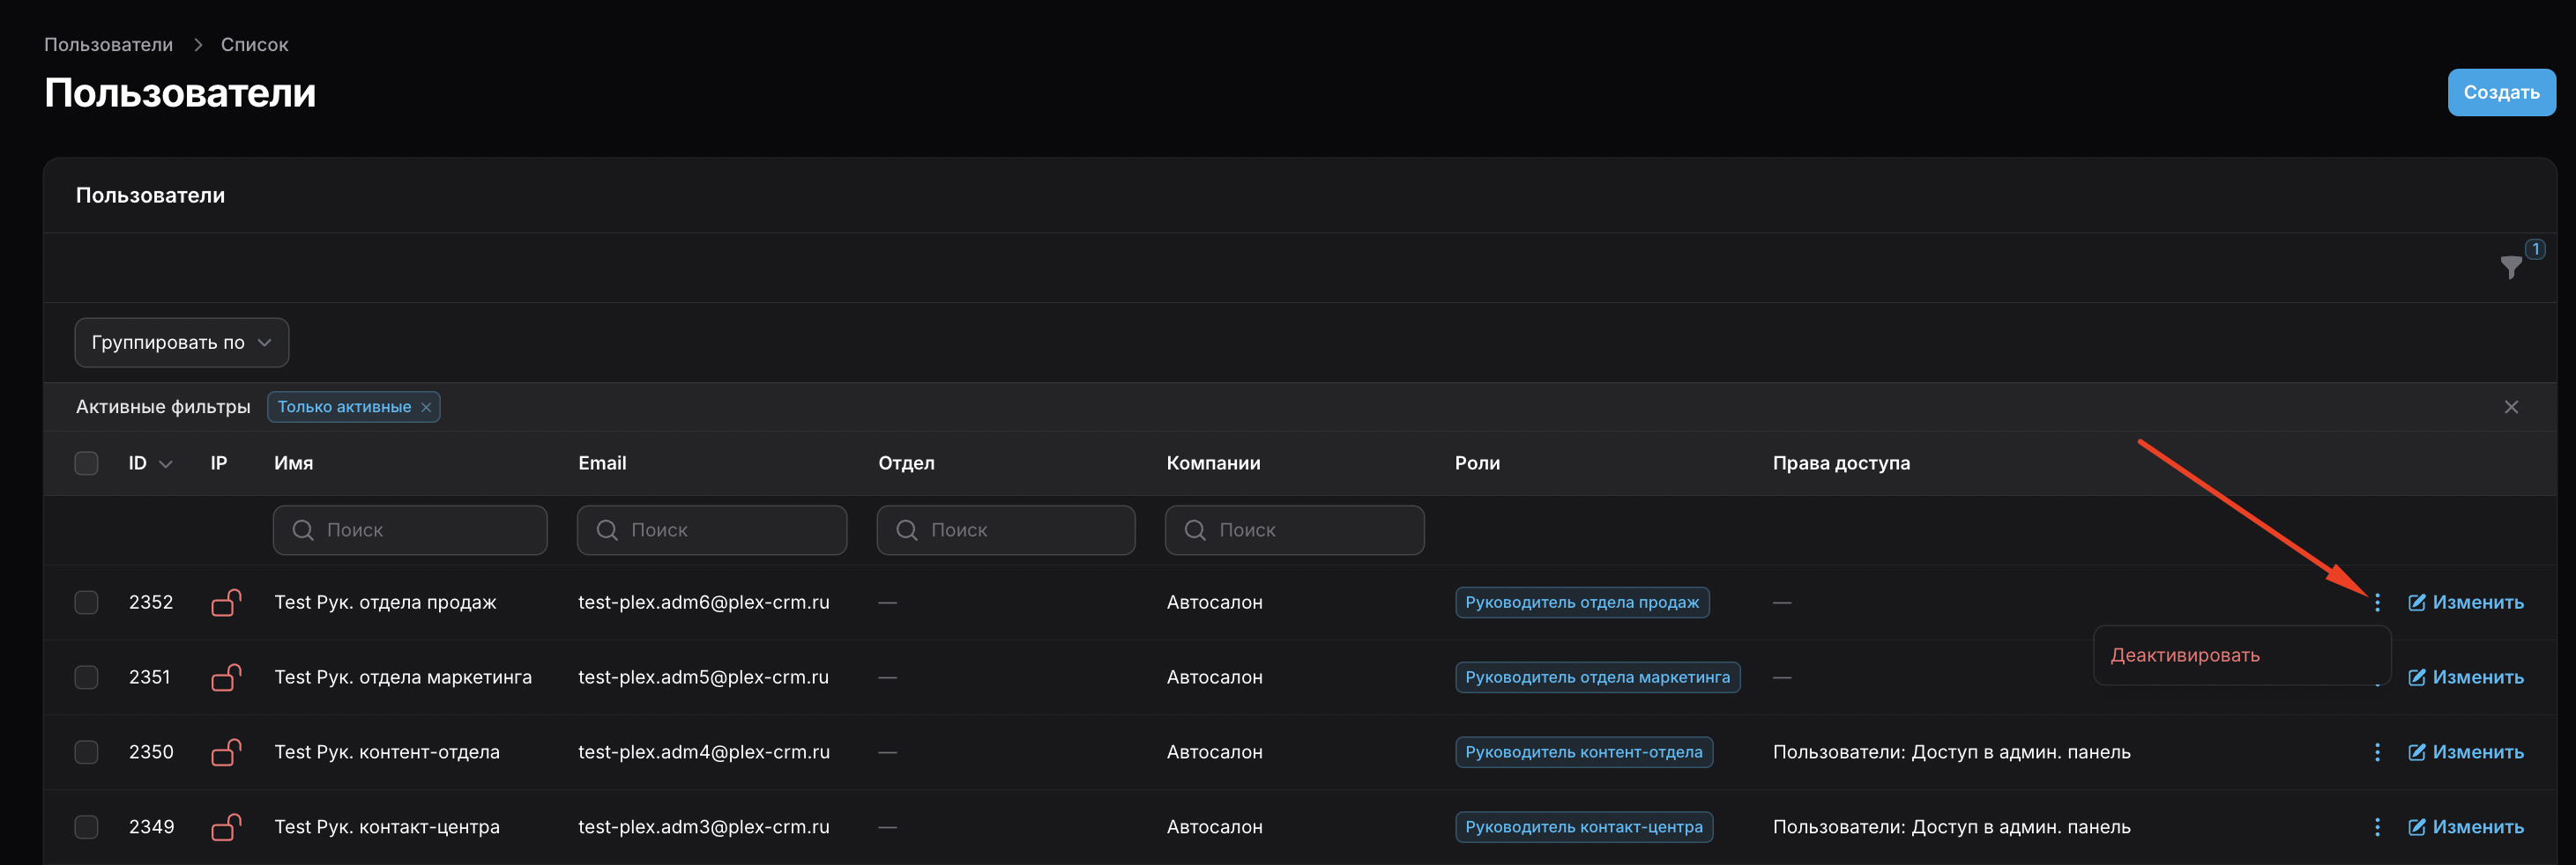Tick the checkbox for user 2349

coord(87,827)
